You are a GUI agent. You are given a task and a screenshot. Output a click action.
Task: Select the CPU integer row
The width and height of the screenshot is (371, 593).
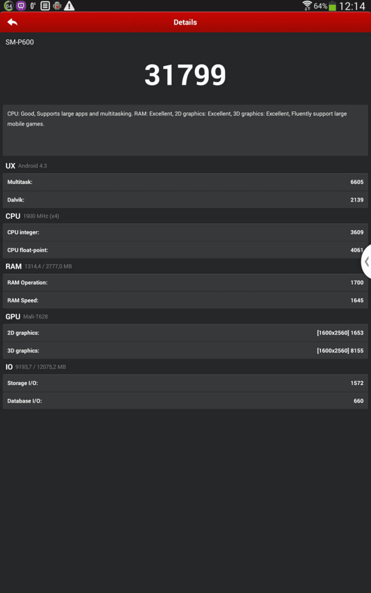pyautogui.click(x=185, y=232)
